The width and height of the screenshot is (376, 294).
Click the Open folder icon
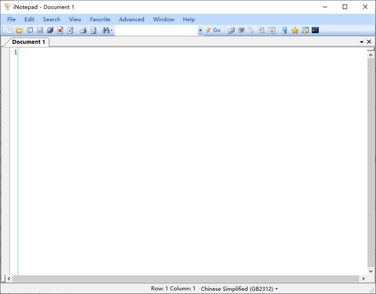click(19, 30)
